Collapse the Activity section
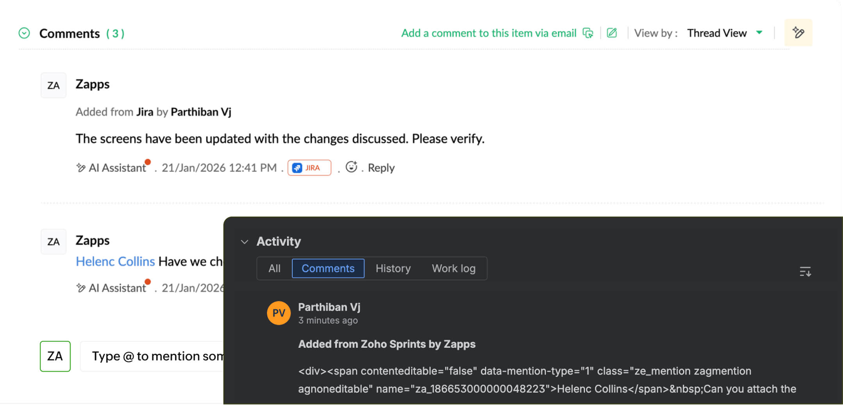Screen dimensions: 843x405 click(245, 242)
